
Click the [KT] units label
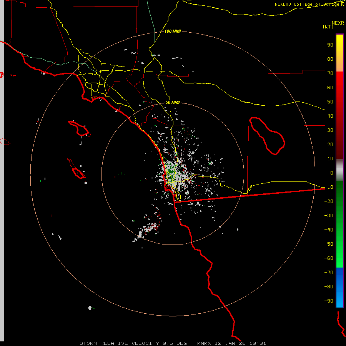pyautogui.click(x=328, y=27)
